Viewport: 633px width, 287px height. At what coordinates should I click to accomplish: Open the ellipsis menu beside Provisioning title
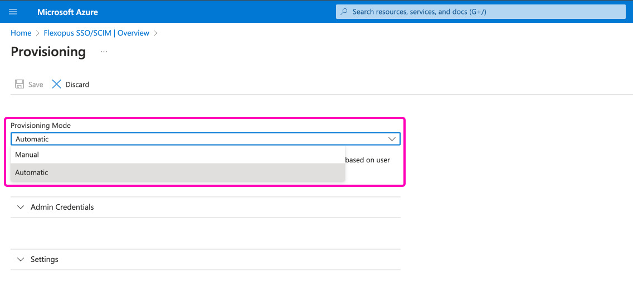tap(104, 52)
